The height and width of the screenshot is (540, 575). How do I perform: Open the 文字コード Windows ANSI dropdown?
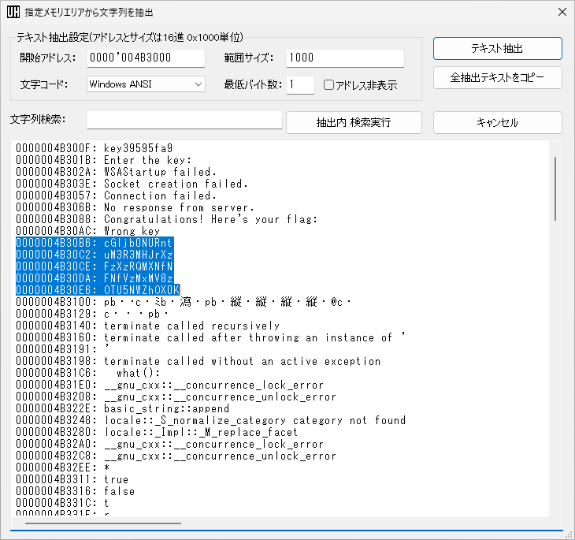146,84
